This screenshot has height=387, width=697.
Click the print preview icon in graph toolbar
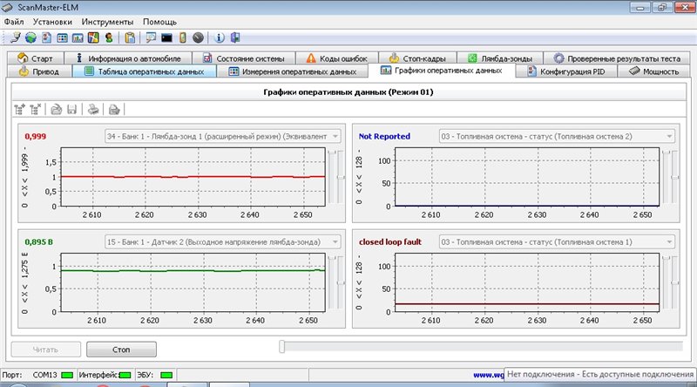(x=114, y=109)
